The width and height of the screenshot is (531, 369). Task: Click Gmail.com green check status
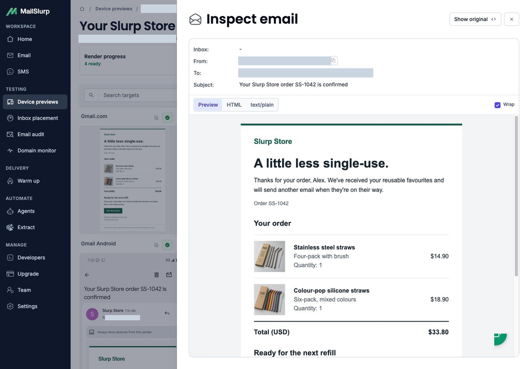pyautogui.click(x=167, y=118)
